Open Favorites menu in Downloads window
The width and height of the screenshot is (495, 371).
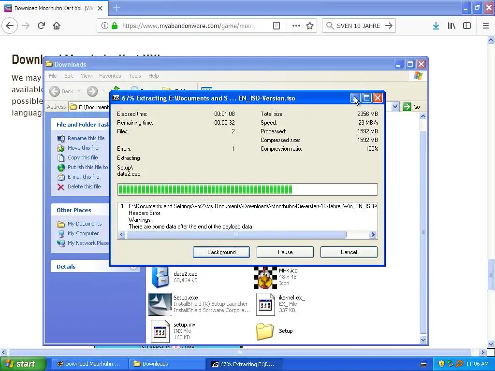tap(110, 76)
